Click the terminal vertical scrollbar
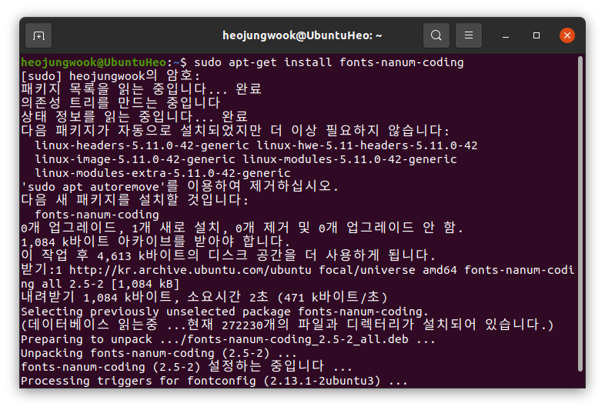 (580, 214)
